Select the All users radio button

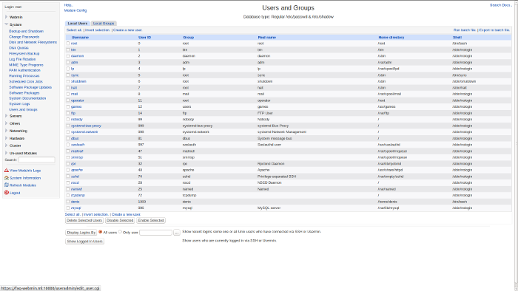pos(101,232)
